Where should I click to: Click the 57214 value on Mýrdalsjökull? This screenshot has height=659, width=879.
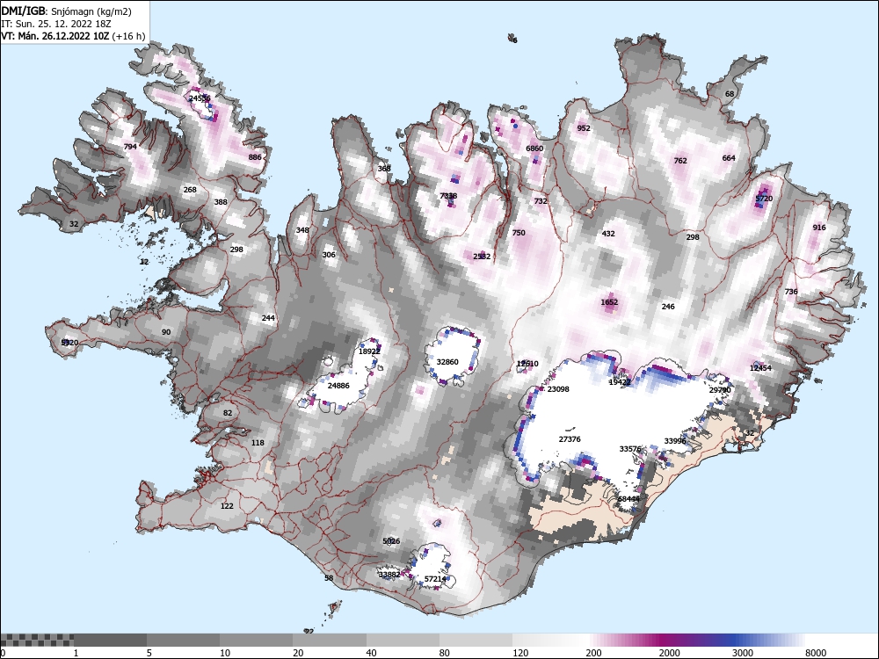click(x=436, y=579)
